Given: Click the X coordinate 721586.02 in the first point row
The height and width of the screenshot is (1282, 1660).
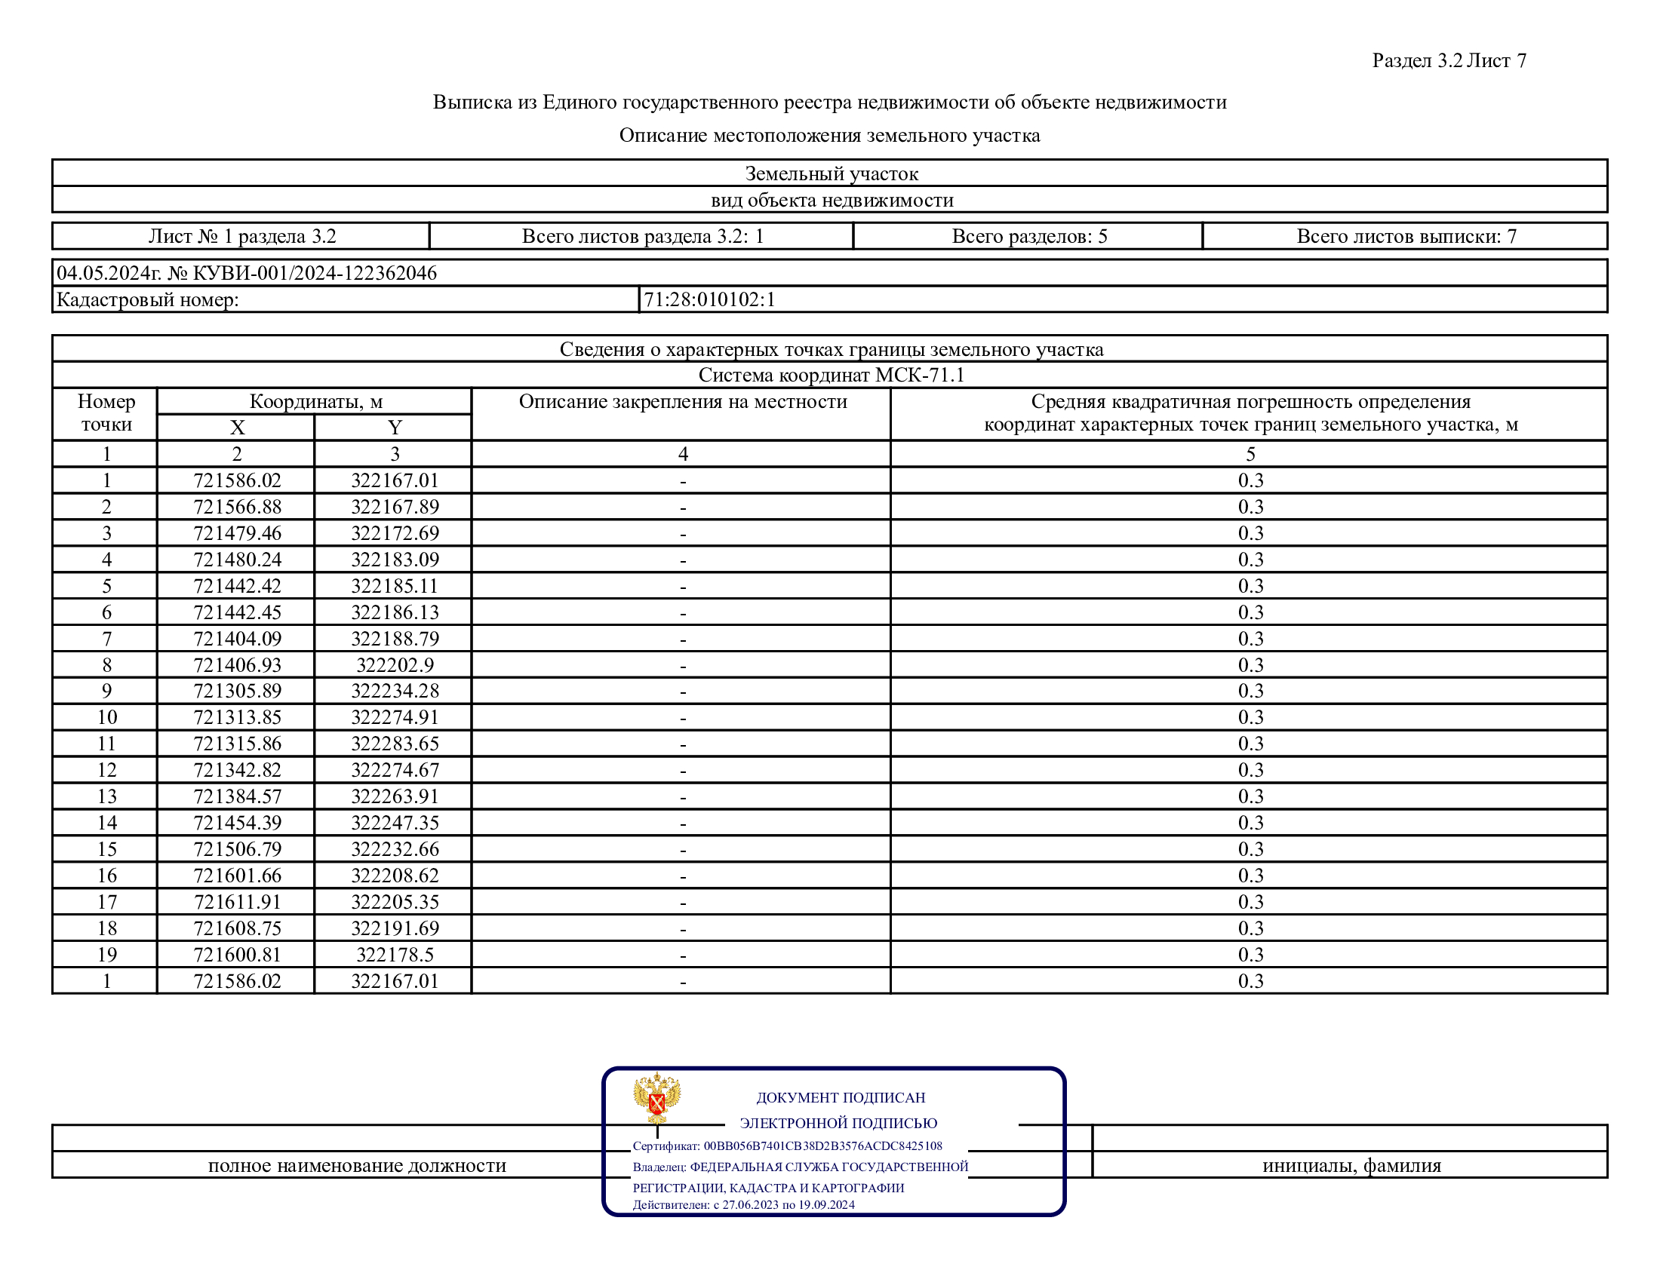Looking at the screenshot, I should click(237, 480).
